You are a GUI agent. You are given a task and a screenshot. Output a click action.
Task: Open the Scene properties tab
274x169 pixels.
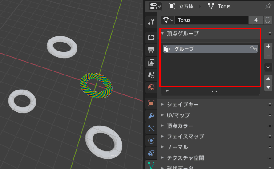(151, 75)
